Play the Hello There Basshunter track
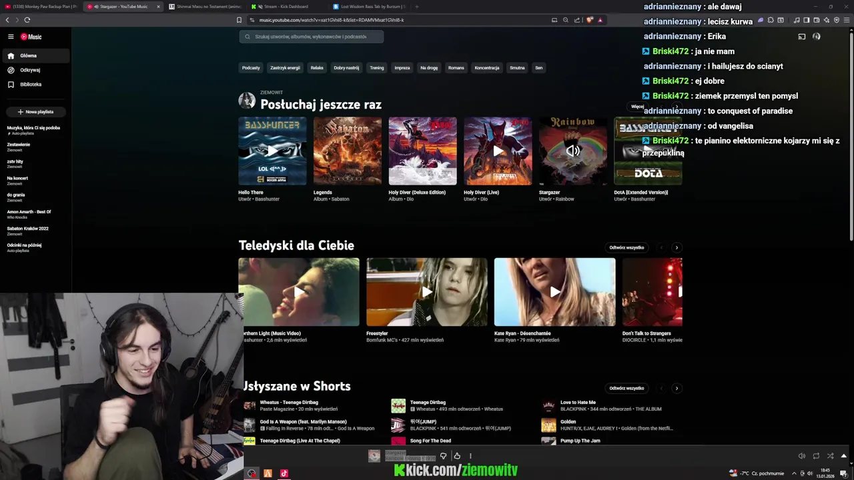This screenshot has height=480, width=854. click(272, 151)
